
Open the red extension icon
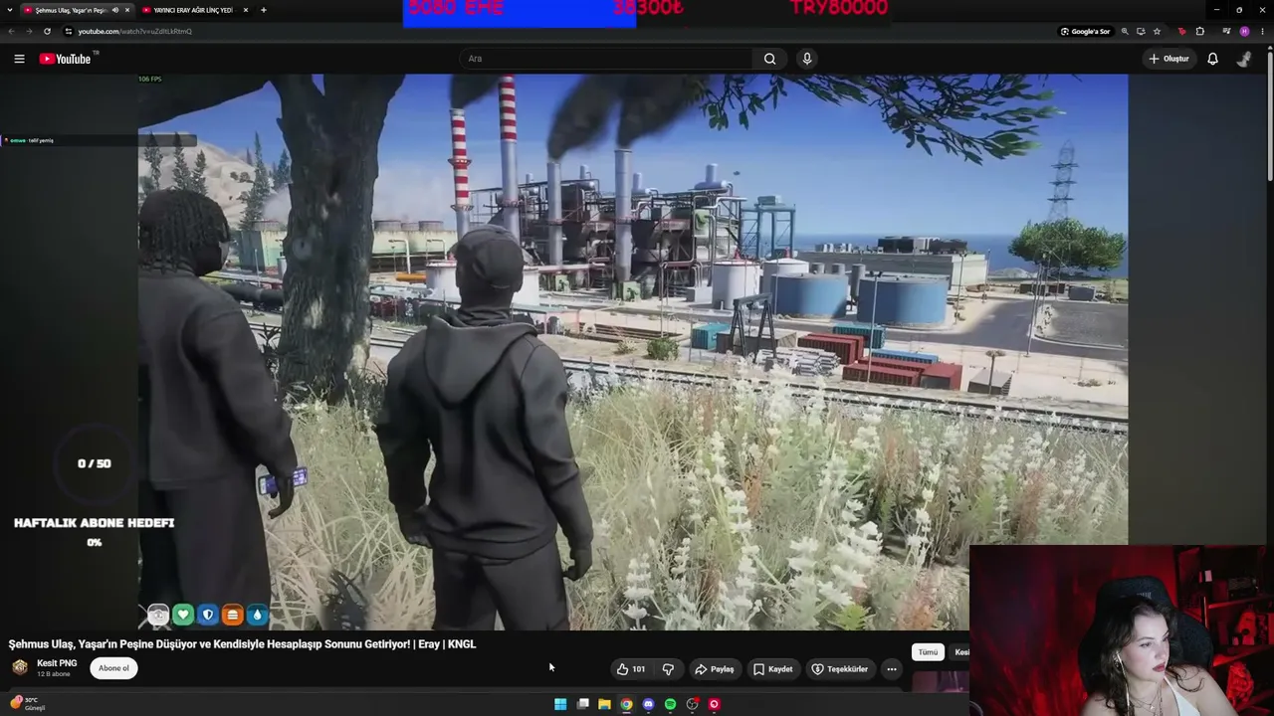pos(1181,31)
